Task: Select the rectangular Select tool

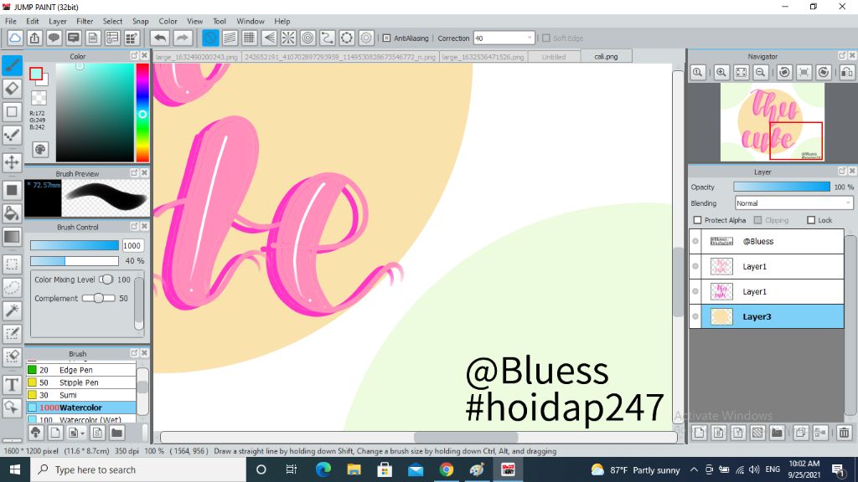Action: (12, 264)
